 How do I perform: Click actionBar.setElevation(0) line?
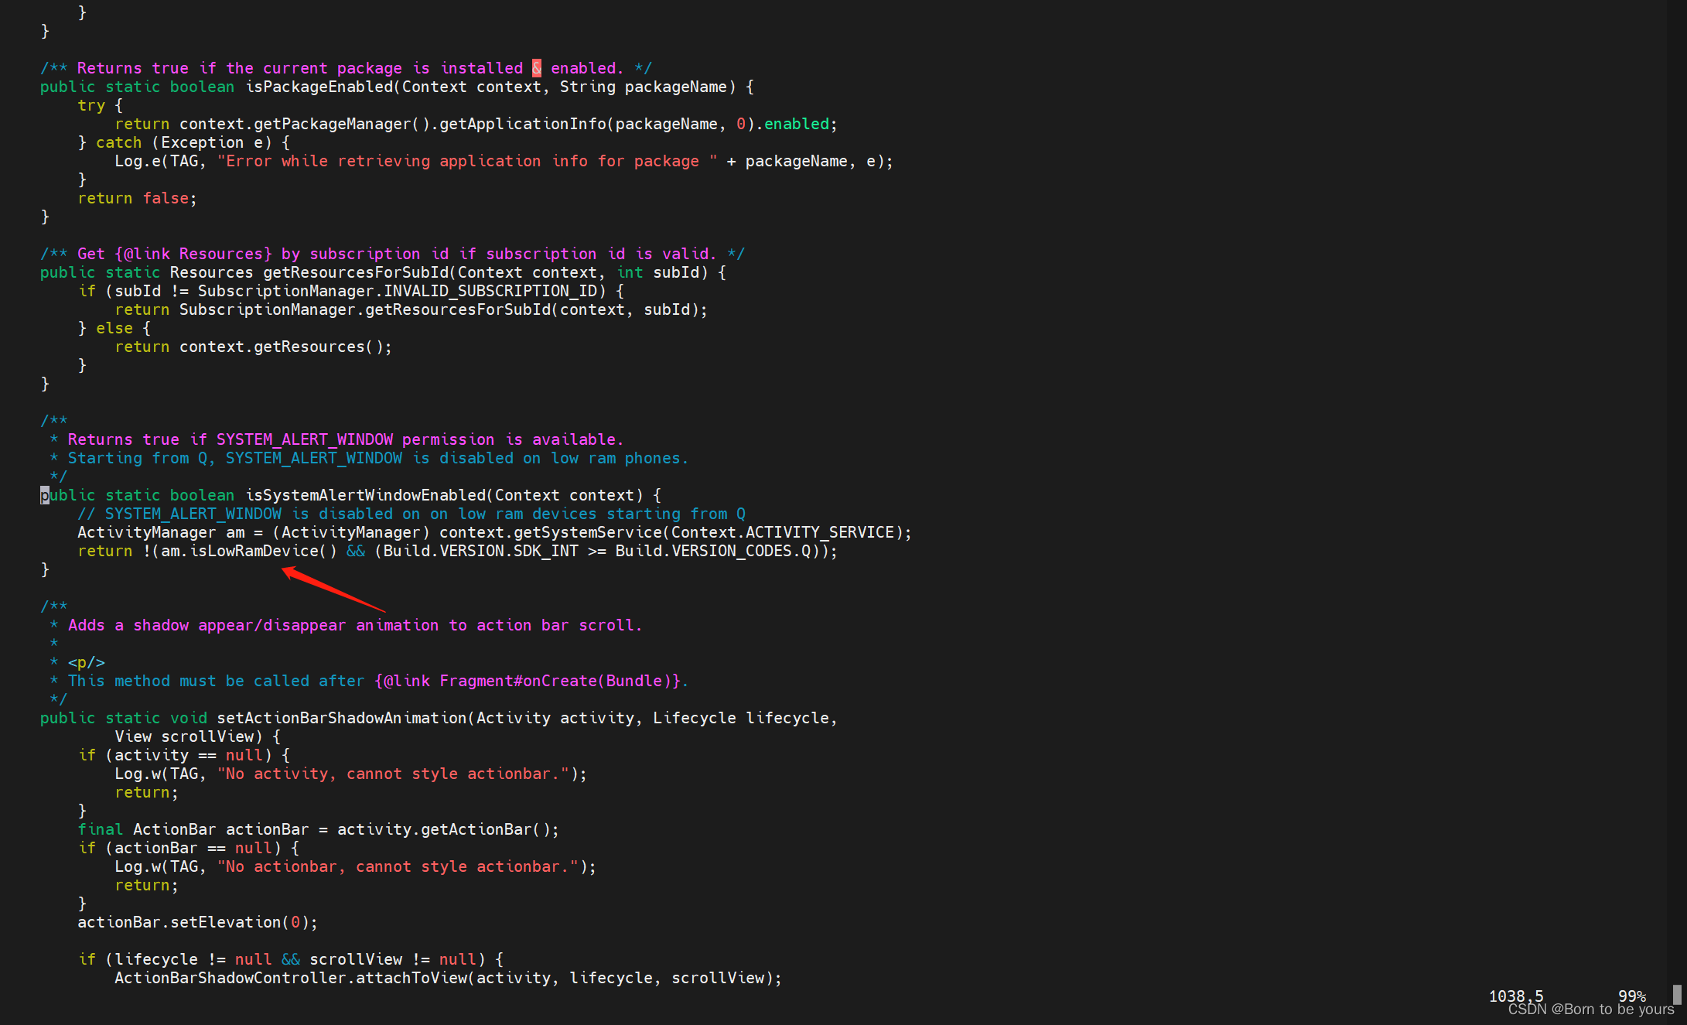[197, 922]
